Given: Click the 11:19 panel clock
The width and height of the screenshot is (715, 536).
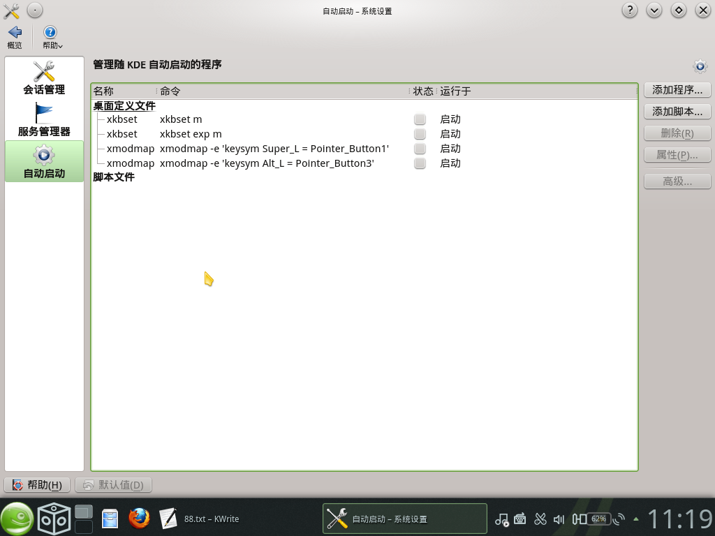Looking at the screenshot, I should (679, 519).
